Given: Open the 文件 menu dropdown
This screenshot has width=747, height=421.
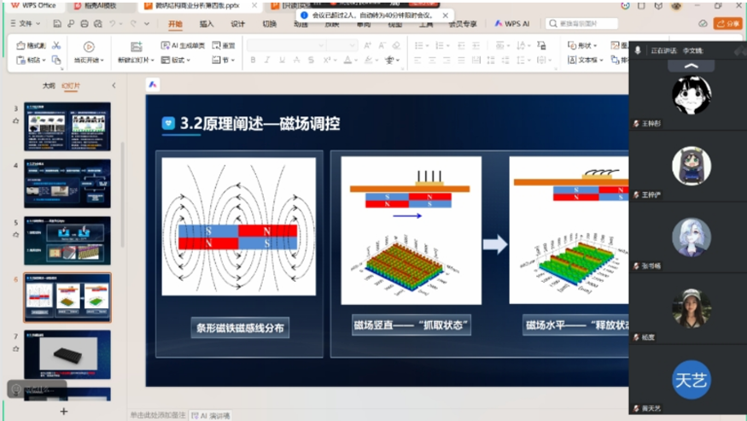Looking at the screenshot, I should (26, 24).
